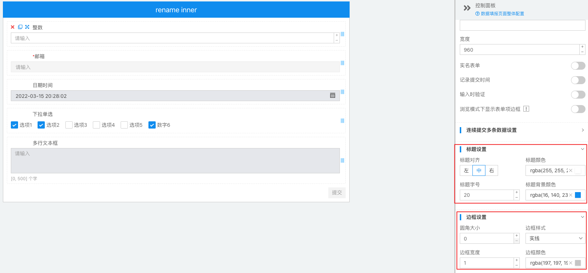This screenshot has height=273, width=588.
Task: Click the 日期时间 value 2022-03-15 20:28:02
Action: (x=41, y=96)
